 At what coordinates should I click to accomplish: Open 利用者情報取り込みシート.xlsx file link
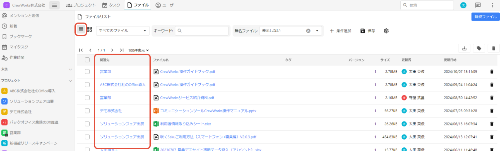[x=185, y=124]
